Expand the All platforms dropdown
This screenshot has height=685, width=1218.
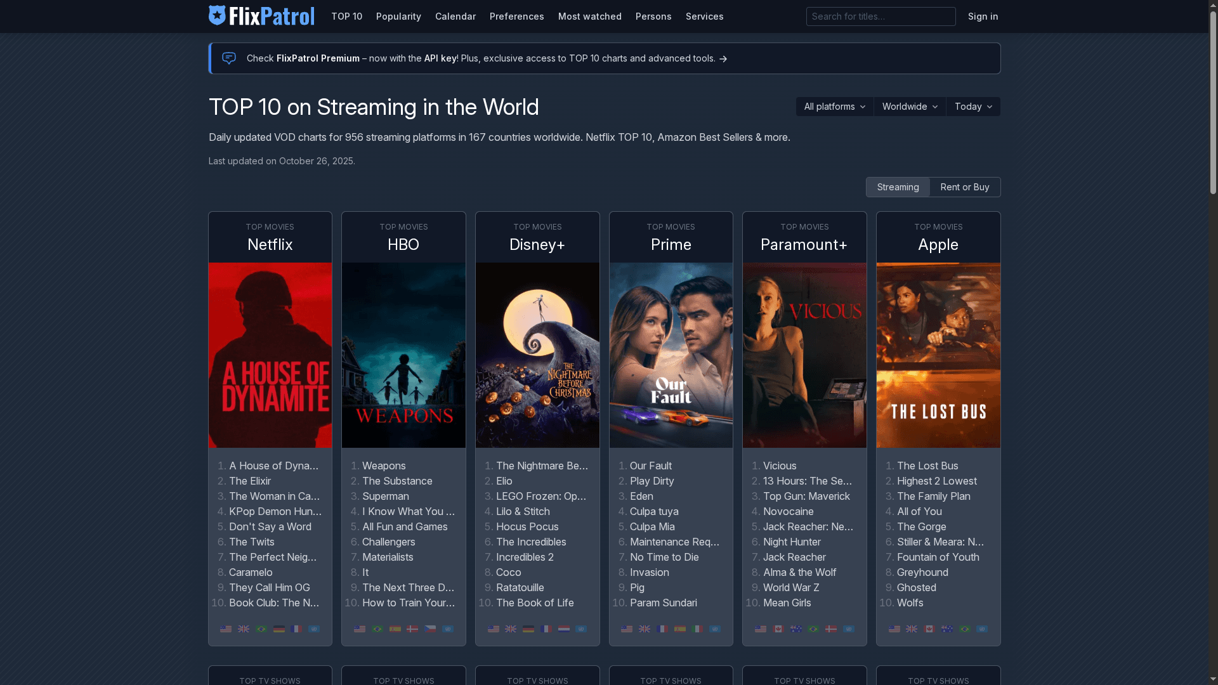pyautogui.click(x=835, y=107)
